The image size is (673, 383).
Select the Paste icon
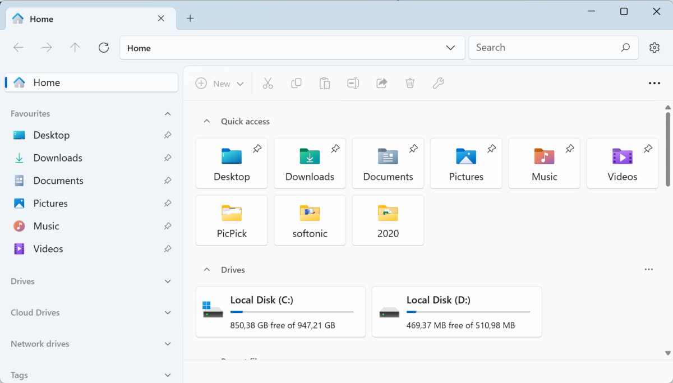pyautogui.click(x=324, y=83)
